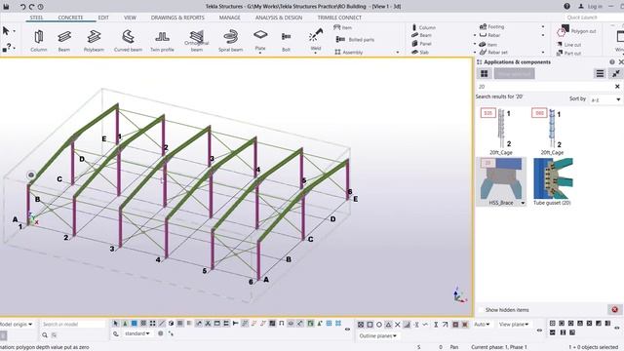Select the Line cut tool
The image size is (624, 351).
pyautogui.click(x=569, y=45)
